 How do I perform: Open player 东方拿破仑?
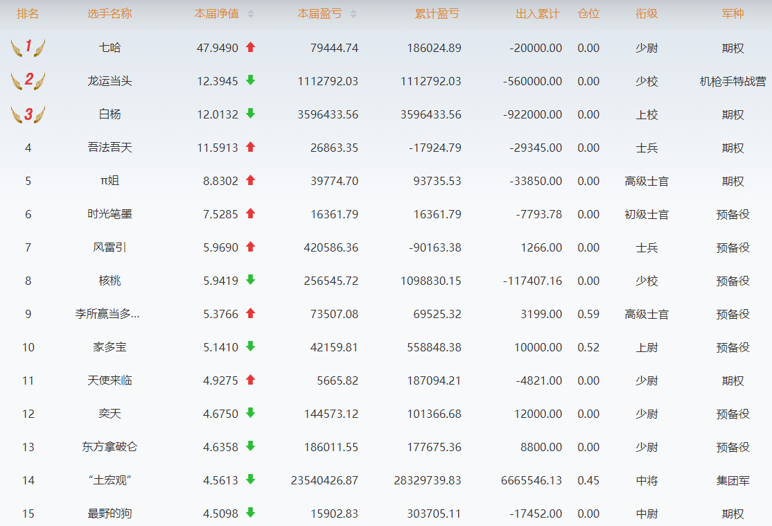point(109,447)
